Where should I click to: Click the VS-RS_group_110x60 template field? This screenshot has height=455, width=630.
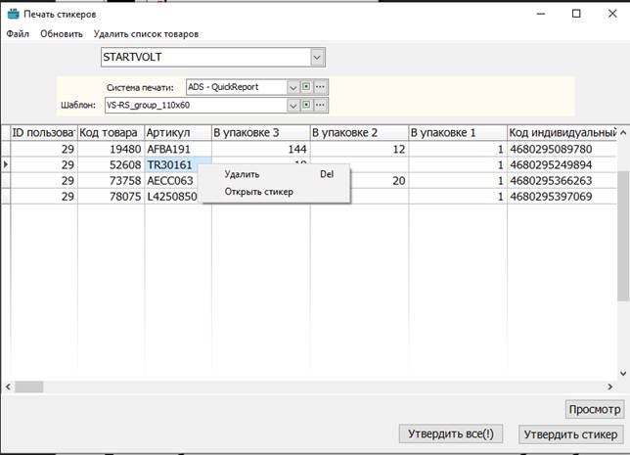[x=196, y=106]
